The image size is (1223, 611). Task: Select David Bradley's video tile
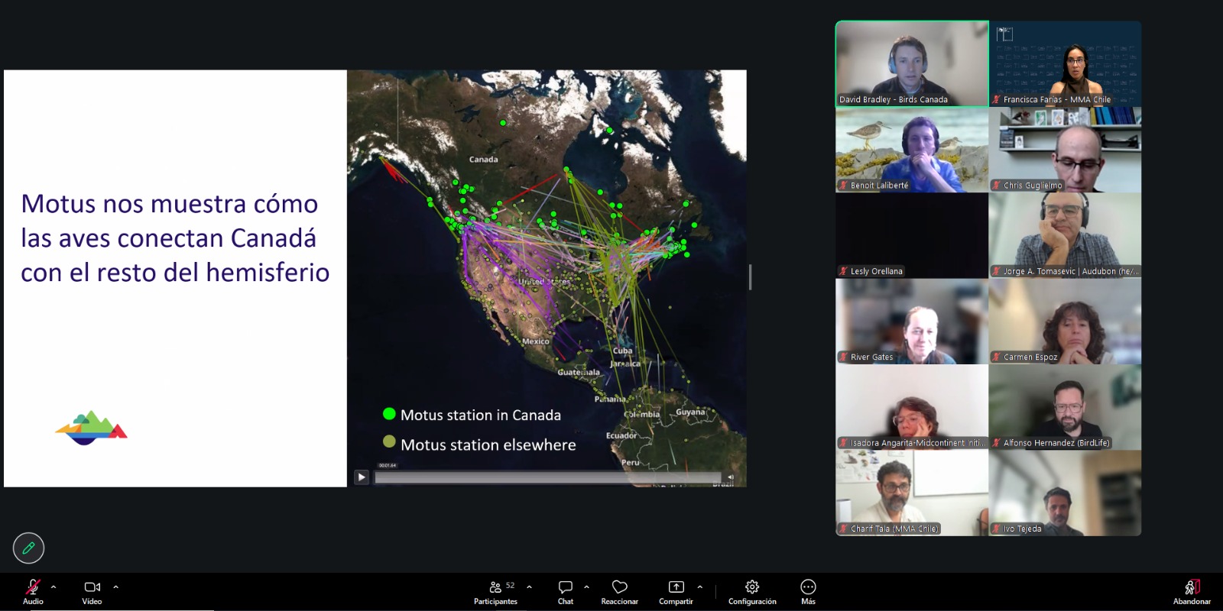click(x=912, y=63)
